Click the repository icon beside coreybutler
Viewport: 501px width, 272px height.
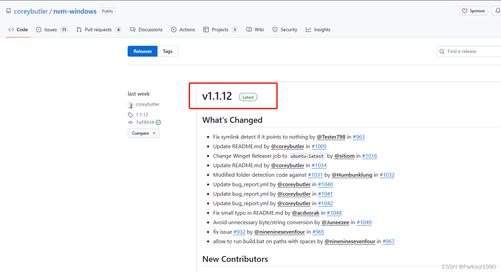coord(8,11)
